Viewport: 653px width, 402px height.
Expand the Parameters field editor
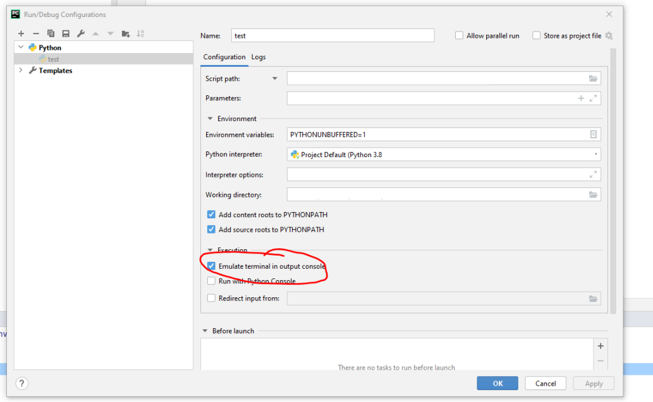click(x=593, y=98)
